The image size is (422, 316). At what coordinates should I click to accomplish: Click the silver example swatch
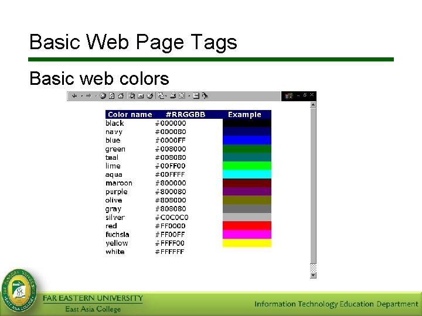click(x=247, y=217)
